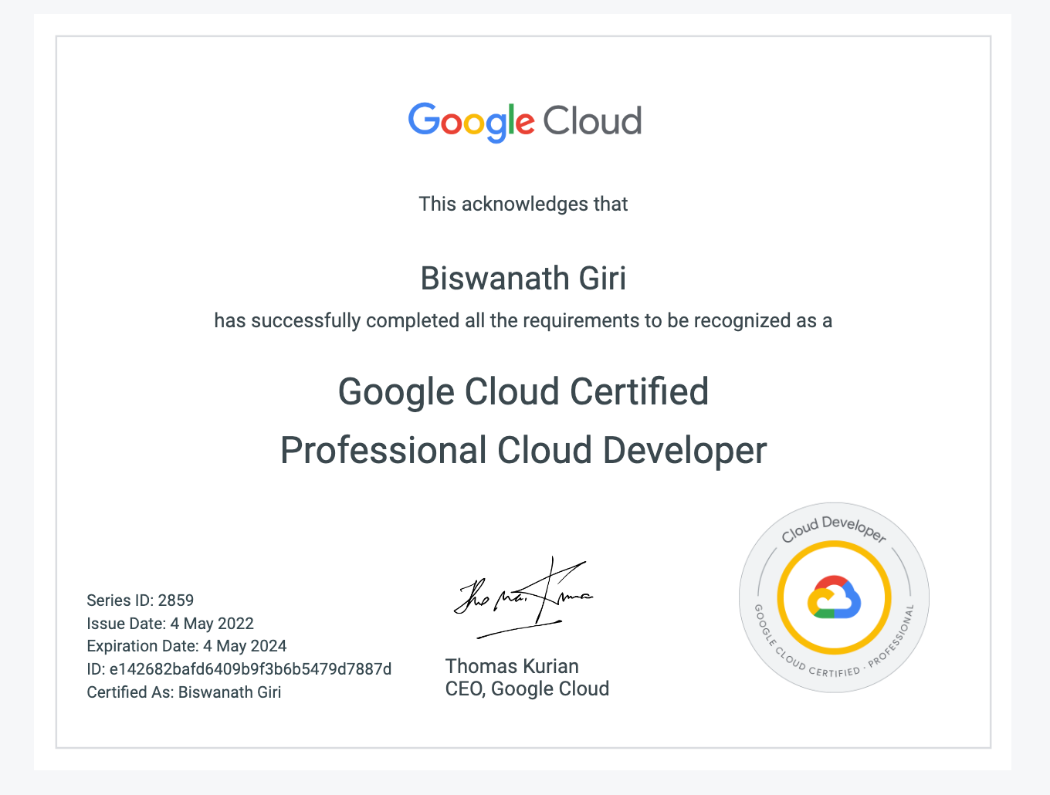Click the "Issue Date: 4 May 2022" line
1050x795 pixels.
(171, 624)
